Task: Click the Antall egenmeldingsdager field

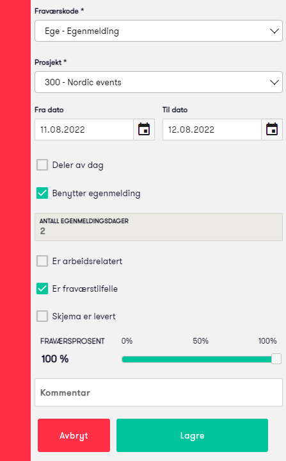Action: [159, 227]
